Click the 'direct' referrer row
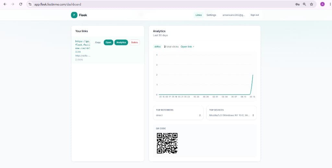The height and width of the screenshot is (168, 332). [178, 115]
